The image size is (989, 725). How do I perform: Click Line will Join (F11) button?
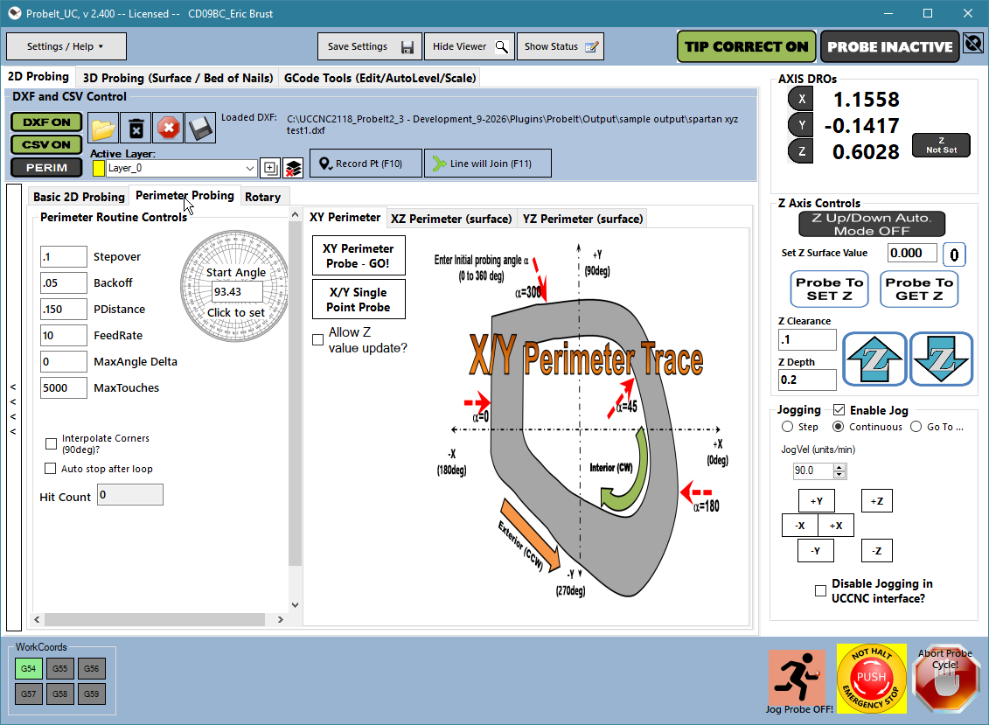coord(488,164)
